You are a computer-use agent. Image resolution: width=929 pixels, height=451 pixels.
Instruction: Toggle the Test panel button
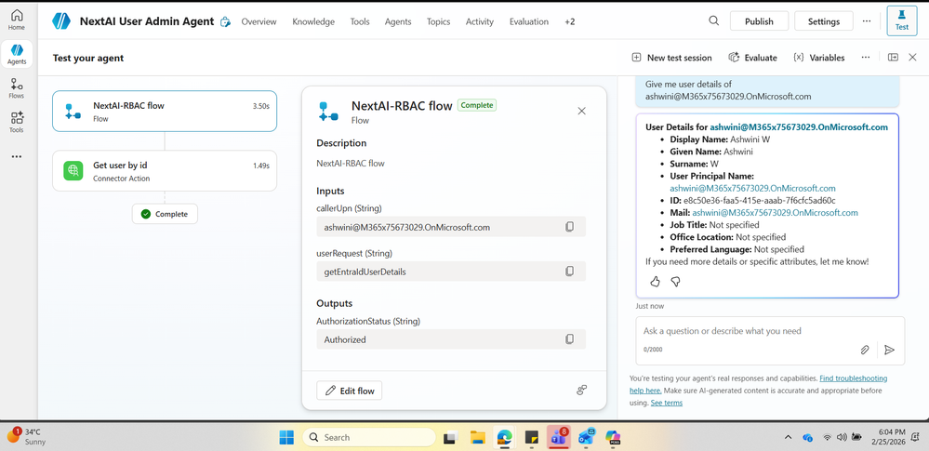902,20
